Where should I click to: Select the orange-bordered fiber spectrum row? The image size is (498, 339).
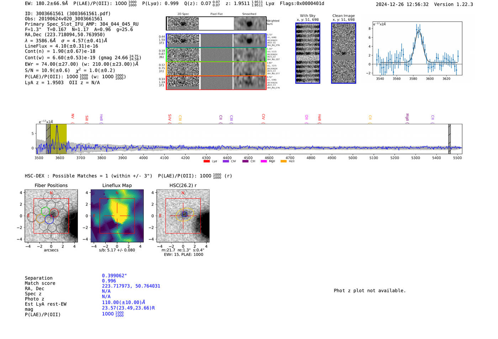coord(216,69)
